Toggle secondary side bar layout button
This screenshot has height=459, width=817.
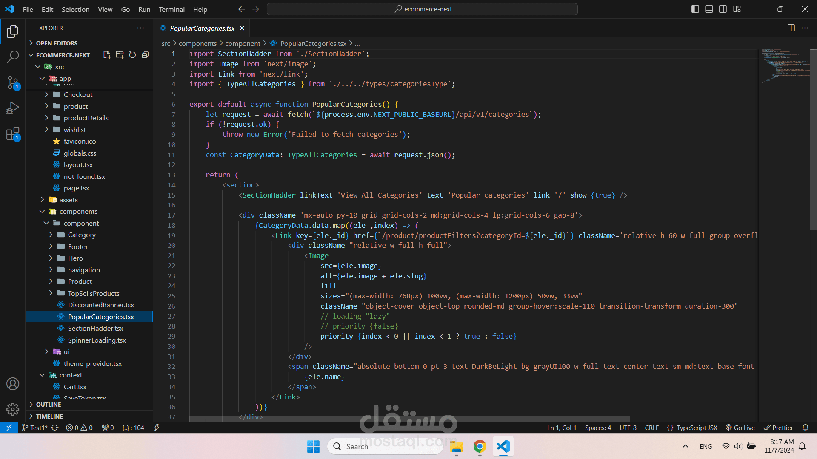[723, 9]
